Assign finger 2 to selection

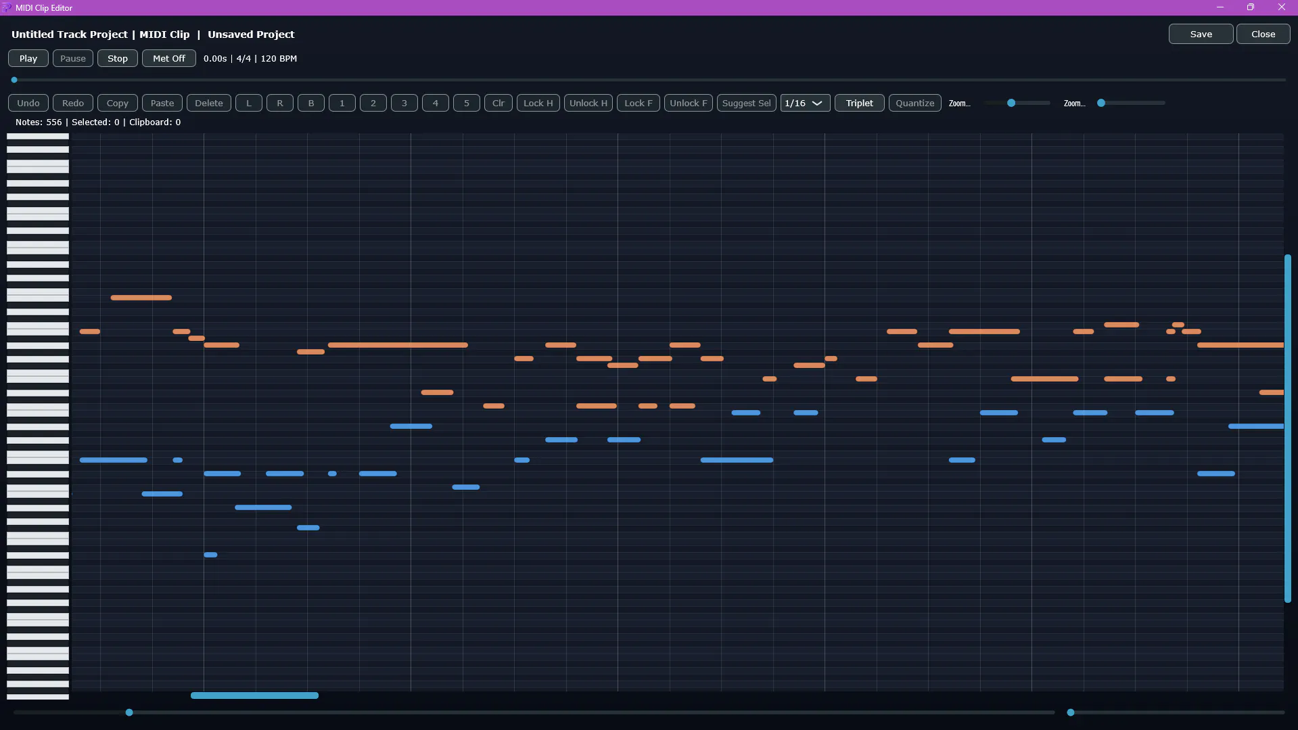coord(373,103)
